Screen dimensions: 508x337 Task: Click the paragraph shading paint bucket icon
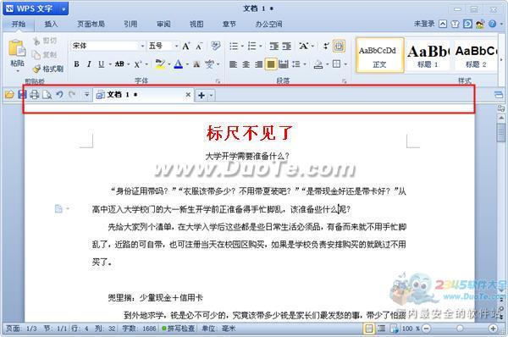[x=318, y=64]
